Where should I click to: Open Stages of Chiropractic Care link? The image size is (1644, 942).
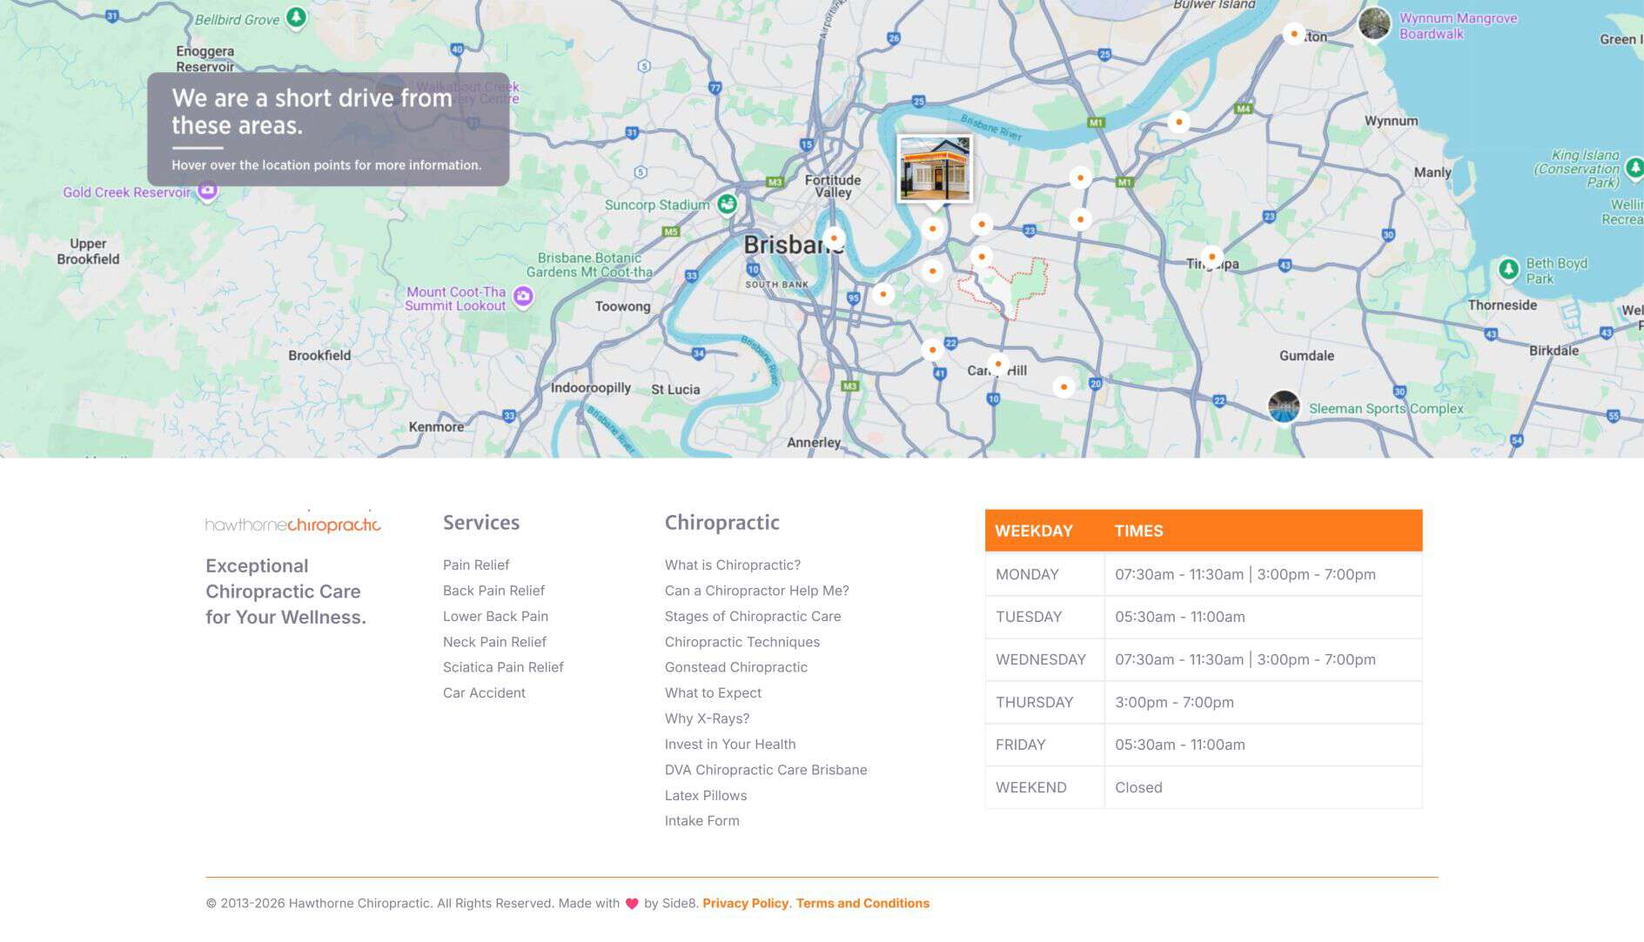(753, 616)
